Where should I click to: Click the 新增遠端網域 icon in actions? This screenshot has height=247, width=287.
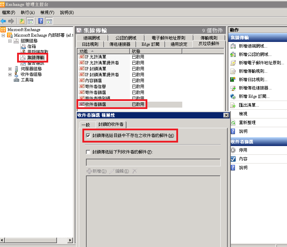point(233,46)
